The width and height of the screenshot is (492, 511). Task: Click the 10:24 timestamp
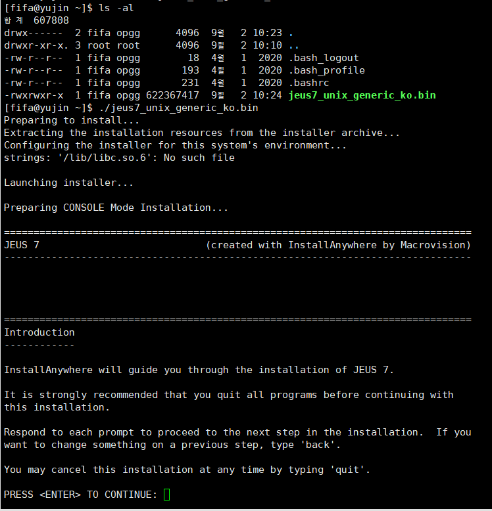pyautogui.click(x=268, y=95)
